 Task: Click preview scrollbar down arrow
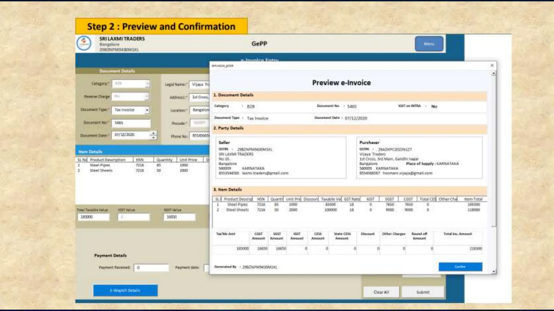pyautogui.click(x=494, y=271)
